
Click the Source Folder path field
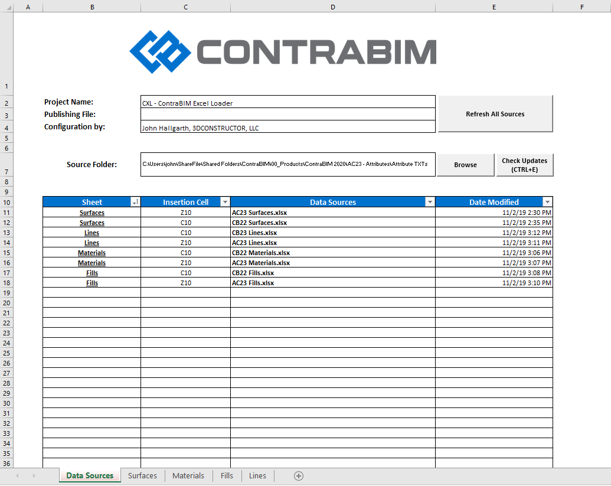[288, 165]
